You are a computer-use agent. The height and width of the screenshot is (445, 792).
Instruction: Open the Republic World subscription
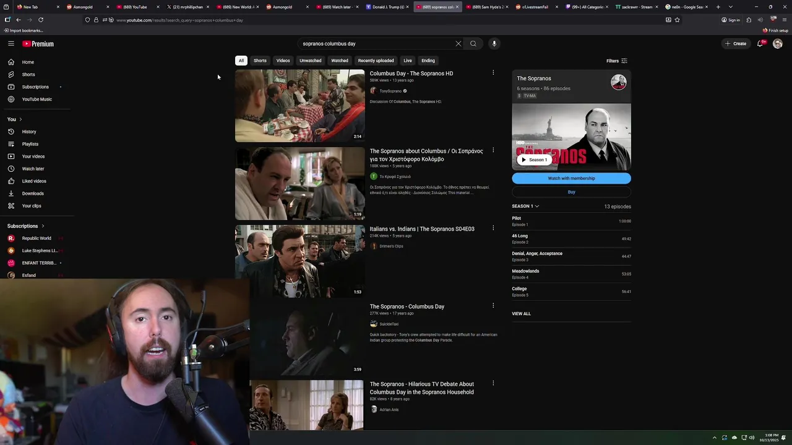(37, 239)
